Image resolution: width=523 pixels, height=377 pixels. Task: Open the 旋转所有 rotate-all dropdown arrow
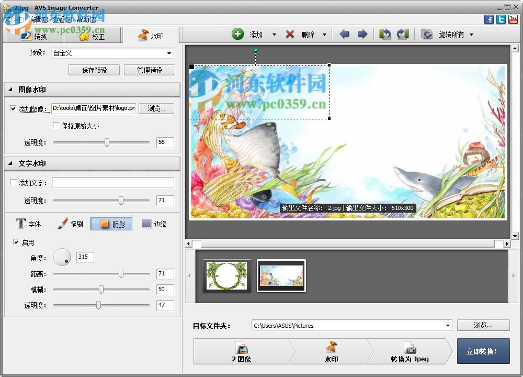coord(470,34)
